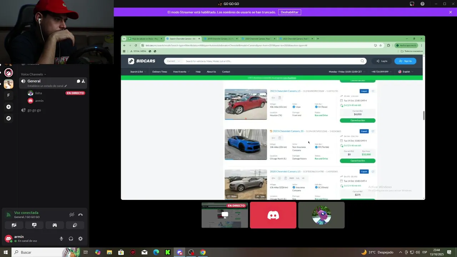Open Task View from the taskbar
This screenshot has width=457, height=257.
pos(86,252)
